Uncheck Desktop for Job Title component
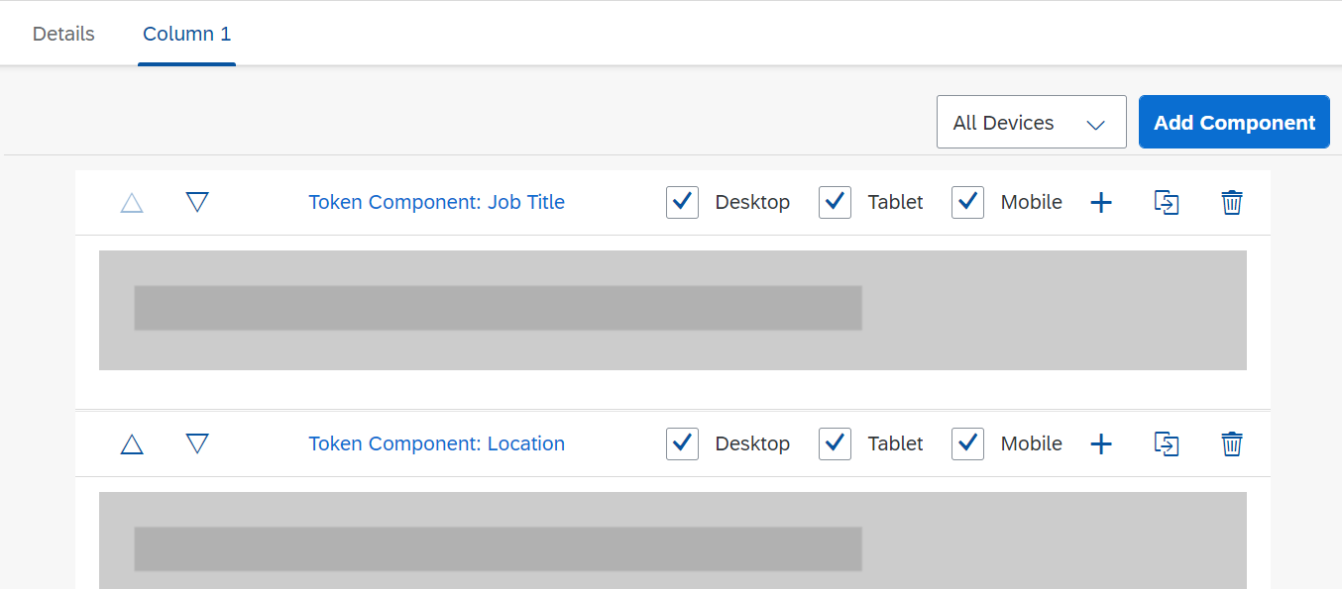1342x589 pixels. click(683, 202)
